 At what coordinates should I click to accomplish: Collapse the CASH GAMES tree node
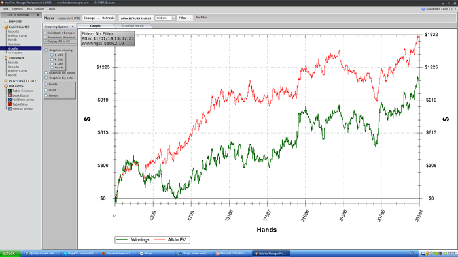[x=2, y=27]
